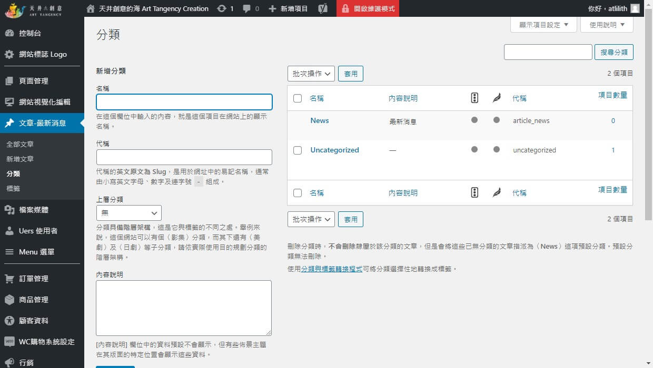Image resolution: width=653 pixels, height=368 pixels.
Task: Click the Art Tangency logo
Action: (x=33, y=9)
